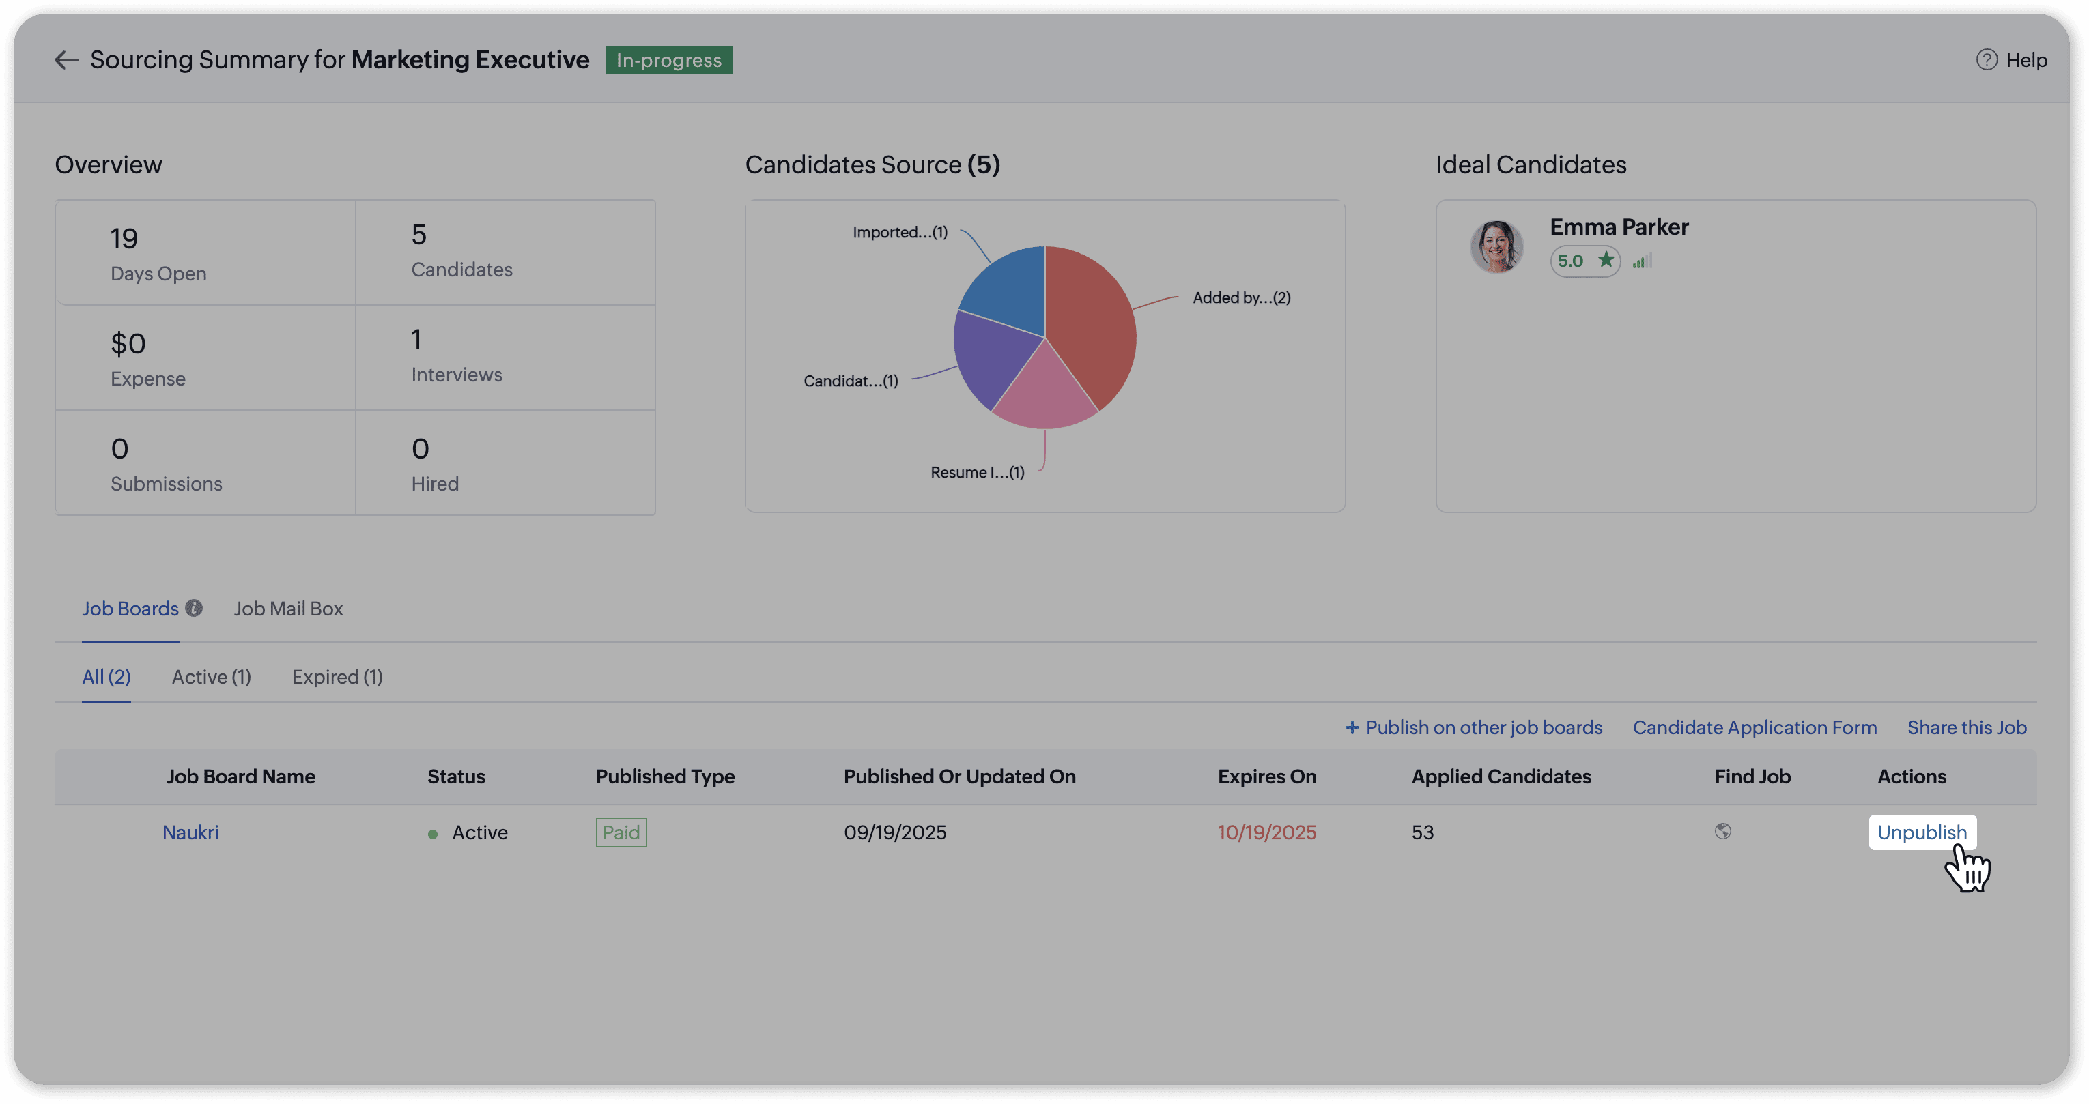Click the Unpublish action for Naukri
Viewport: 2089px width, 1104px height.
[1921, 832]
